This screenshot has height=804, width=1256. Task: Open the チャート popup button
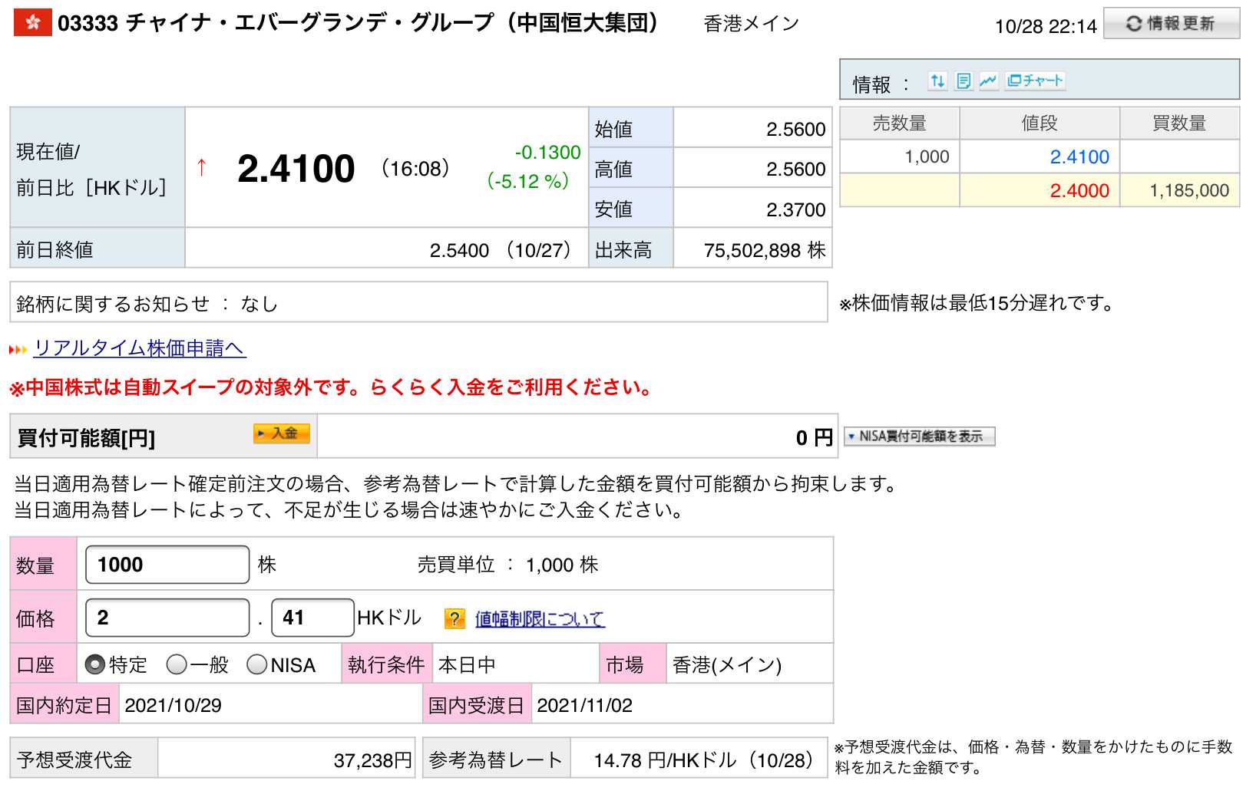click(x=1035, y=81)
